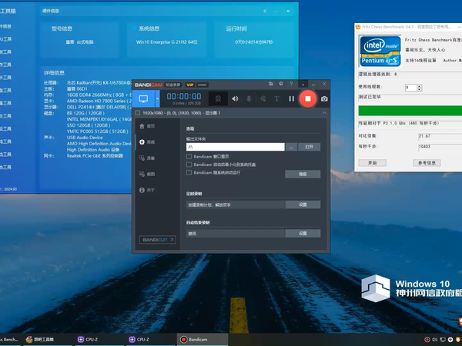462x346 pixels.
Task: Toggle the mouse click effect icon
Action: click(263, 99)
